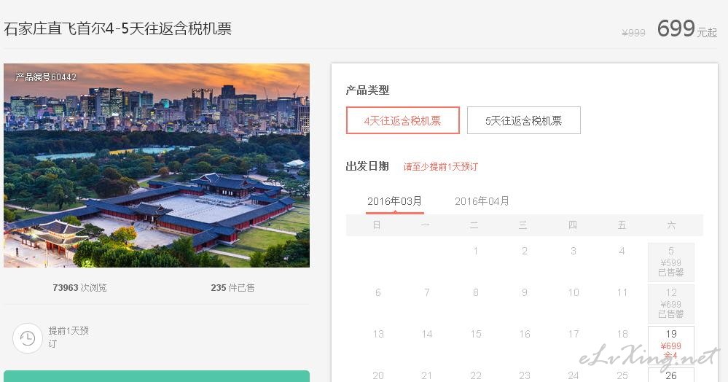Screen dimensions: 728x382
Task: Click calendar date 1 in March
Action: tap(475, 251)
